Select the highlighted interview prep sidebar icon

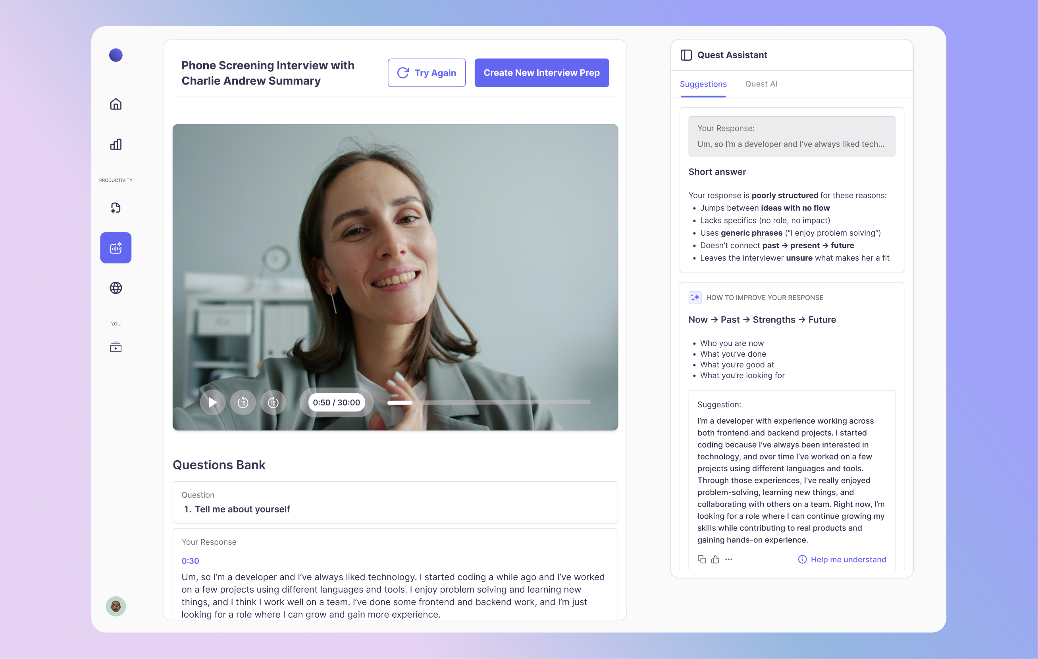point(116,248)
